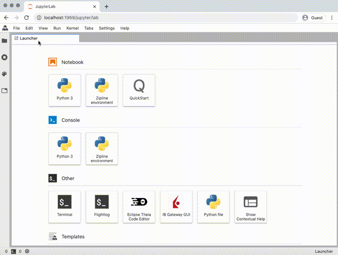
Task: Create a new Python file
Action: (x=213, y=207)
